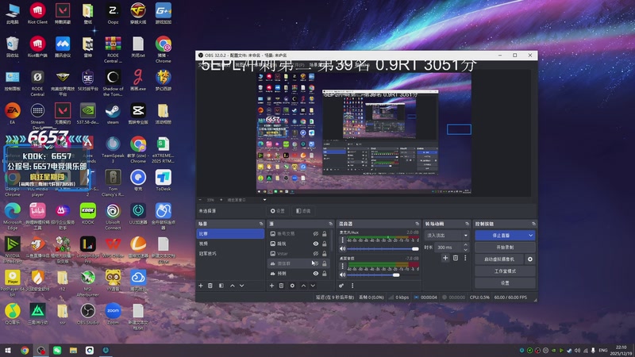Hide the second source via eye icon
Viewport: 635px width, 357px height.
pyautogui.click(x=315, y=244)
